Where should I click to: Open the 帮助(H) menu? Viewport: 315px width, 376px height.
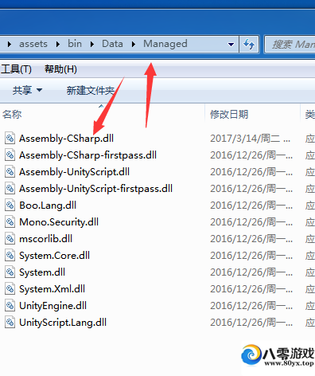pos(60,69)
